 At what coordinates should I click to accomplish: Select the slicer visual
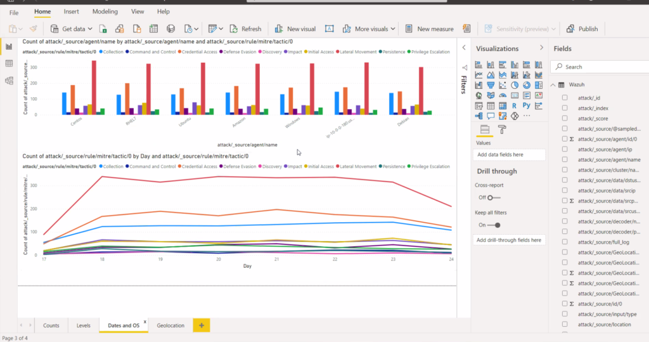pos(479,106)
